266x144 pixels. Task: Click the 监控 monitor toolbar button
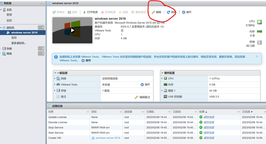[73, 12]
